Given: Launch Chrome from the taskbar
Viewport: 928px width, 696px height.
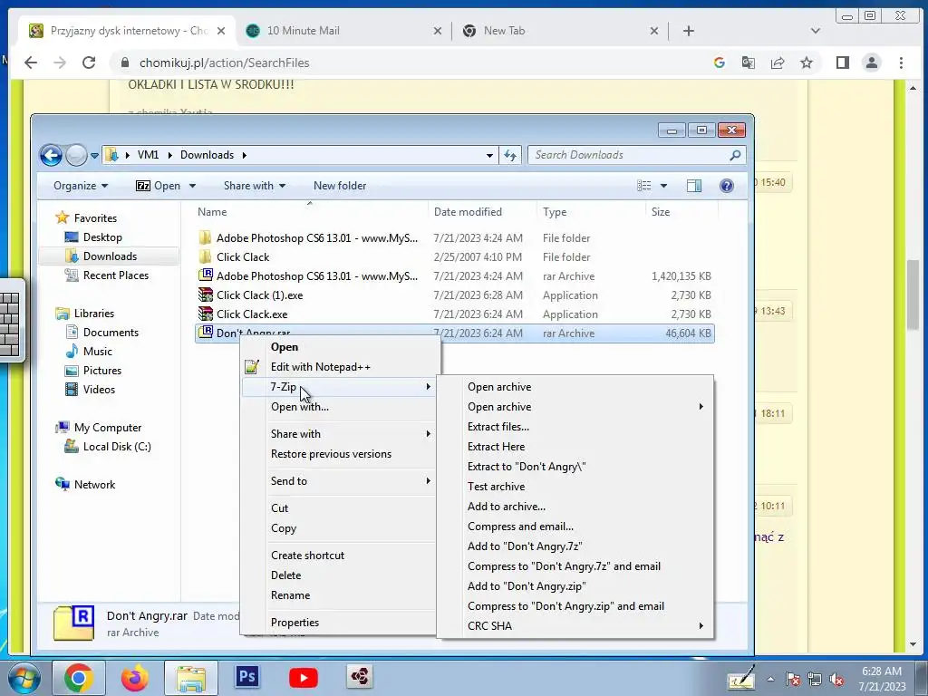Looking at the screenshot, I should (79, 677).
